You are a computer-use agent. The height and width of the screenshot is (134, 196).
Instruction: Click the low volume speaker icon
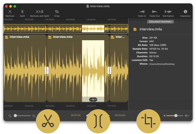pos(165,116)
